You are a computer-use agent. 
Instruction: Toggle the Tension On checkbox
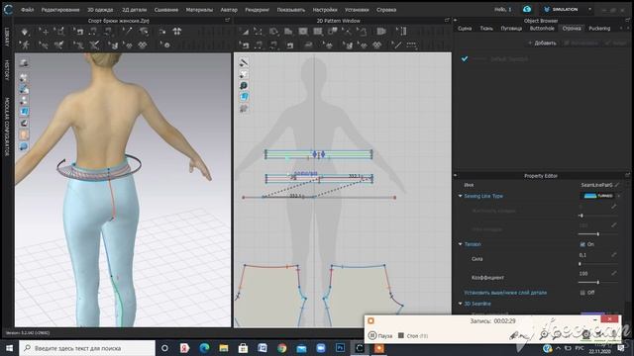coord(582,244)
